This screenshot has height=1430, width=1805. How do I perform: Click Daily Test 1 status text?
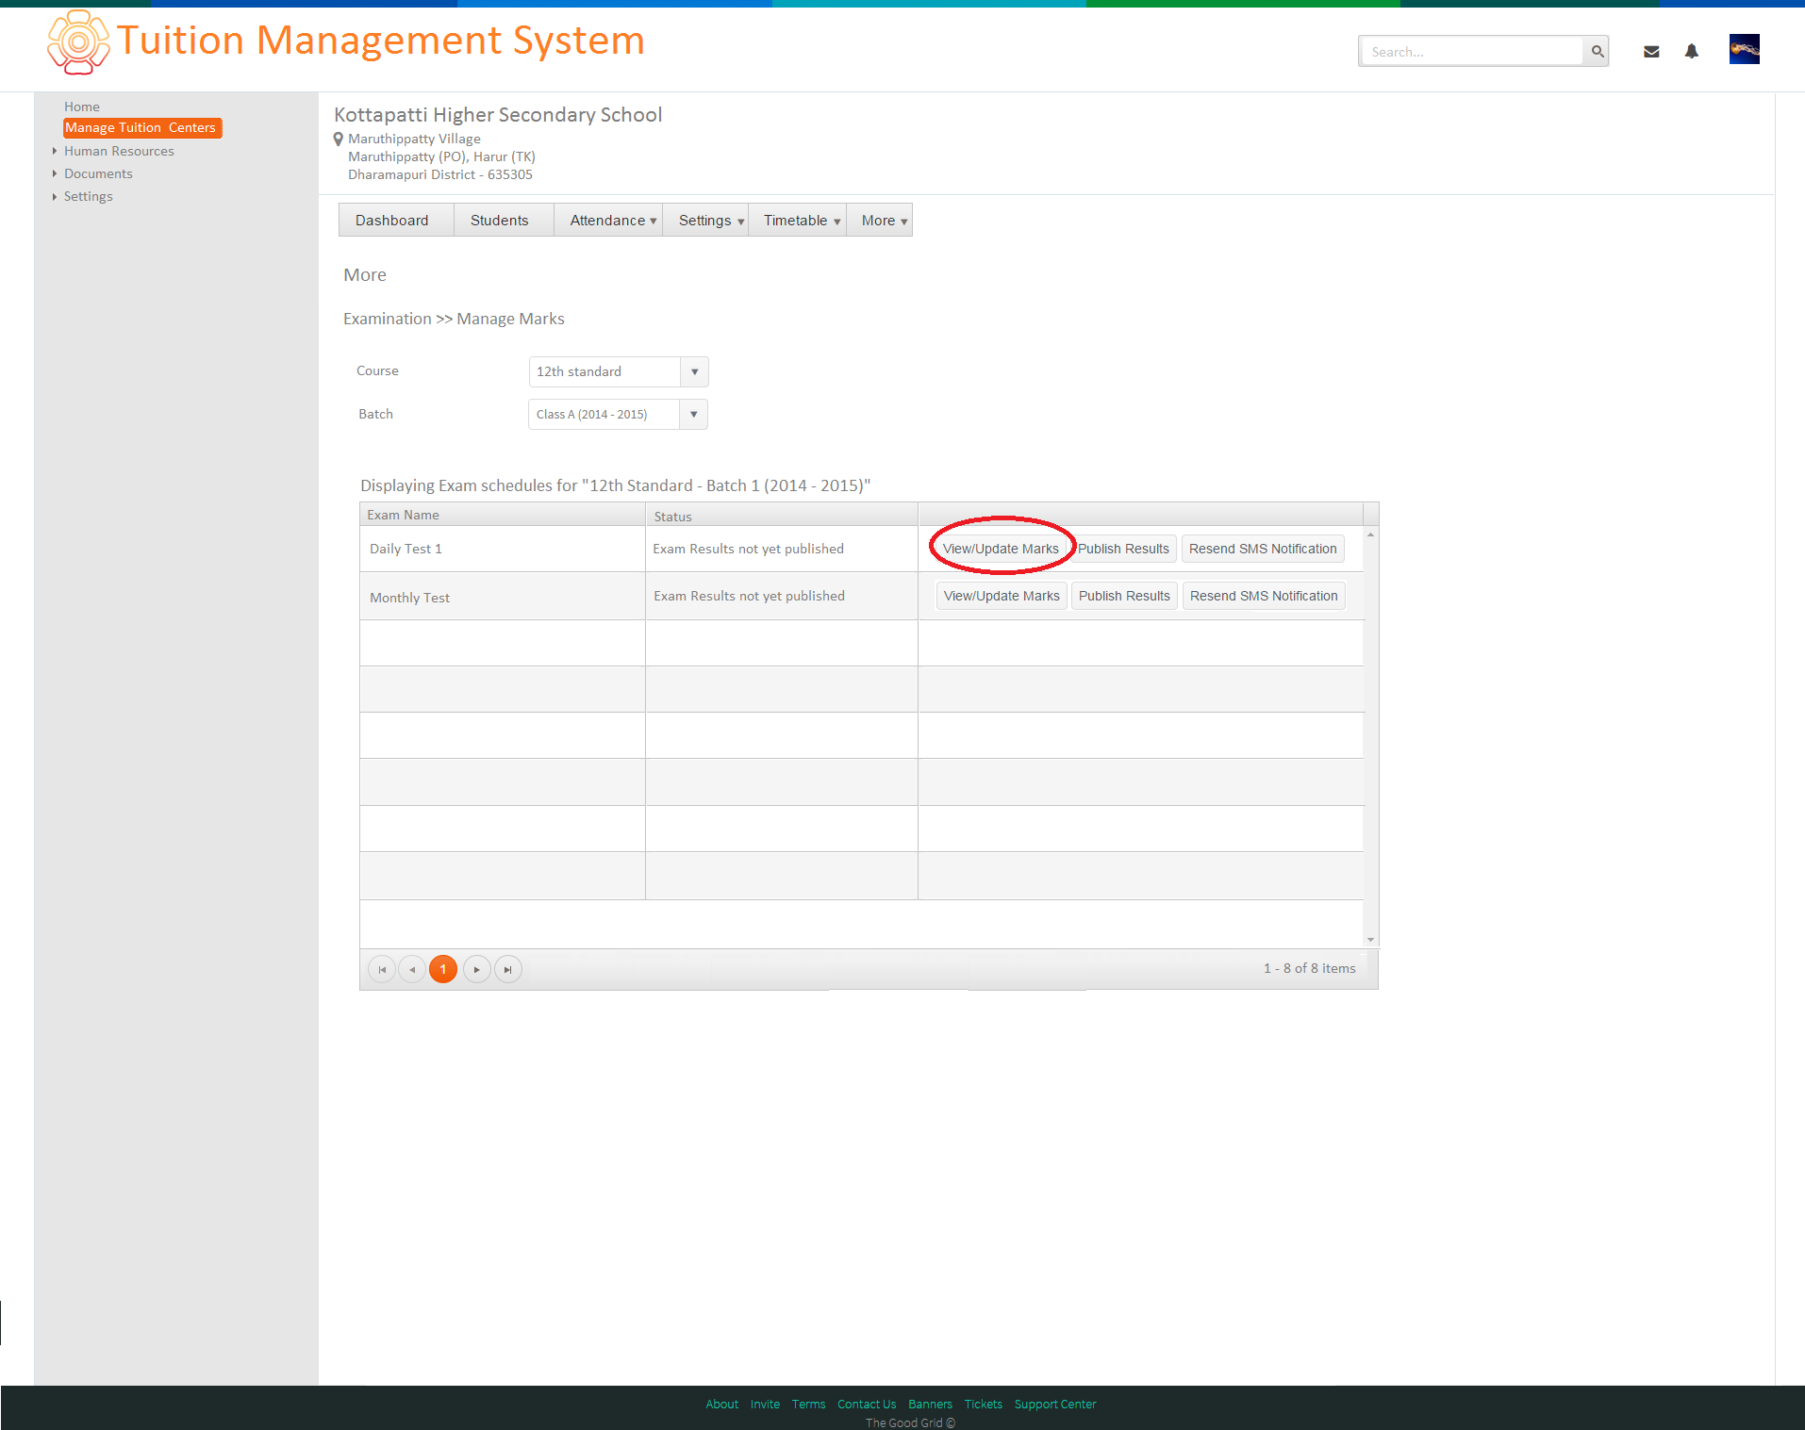tap(748, 549)
